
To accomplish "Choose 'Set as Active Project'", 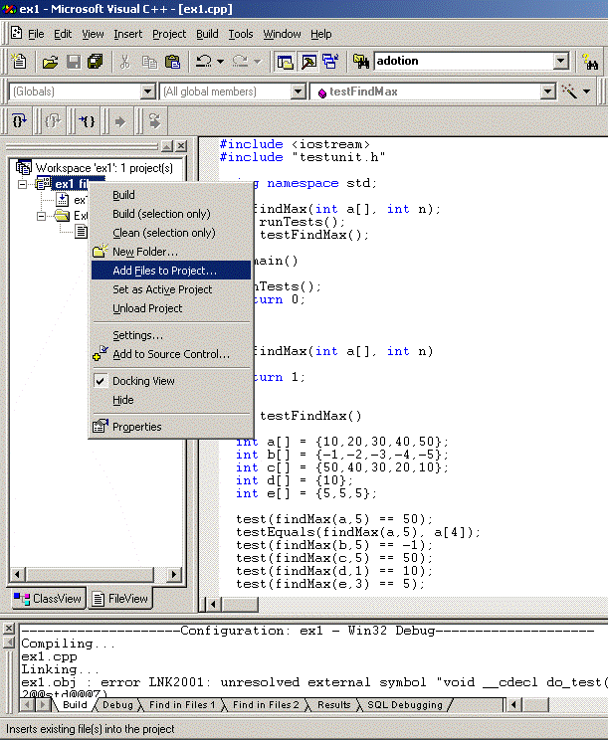I will click(x=171, y=289).
